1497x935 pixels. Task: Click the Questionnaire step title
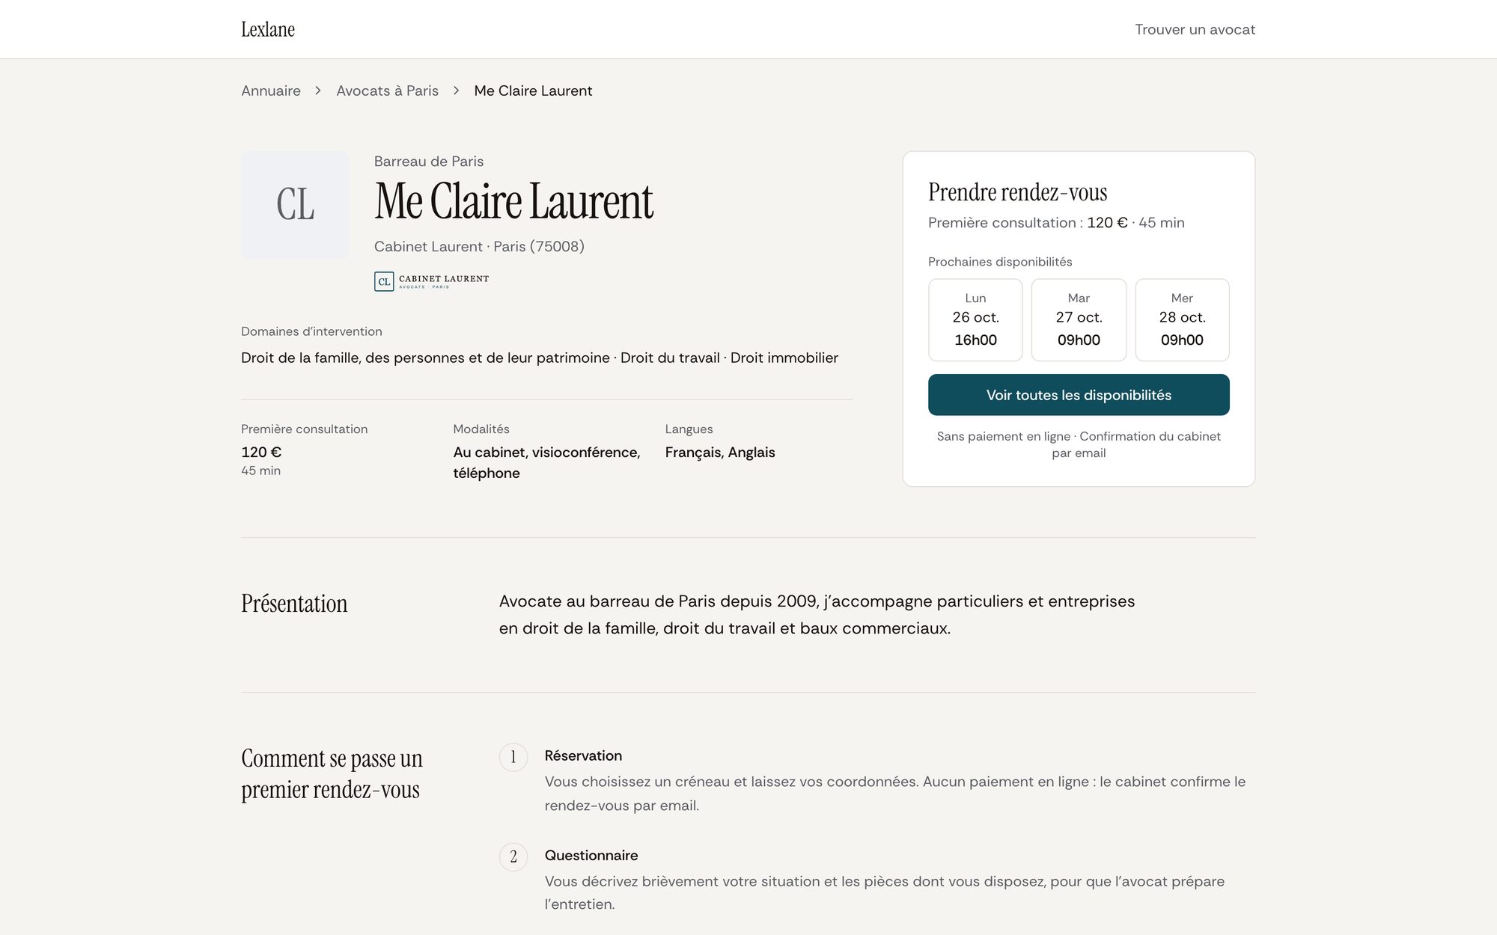(591, 855)
